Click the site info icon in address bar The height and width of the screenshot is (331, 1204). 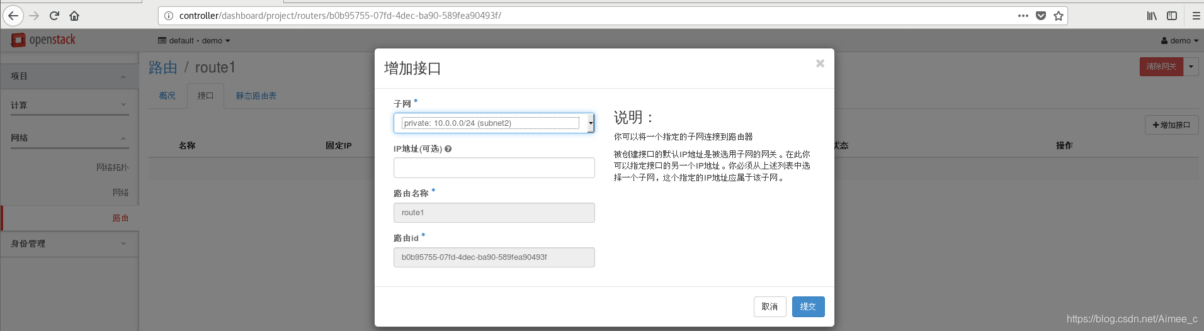[169, 16]
